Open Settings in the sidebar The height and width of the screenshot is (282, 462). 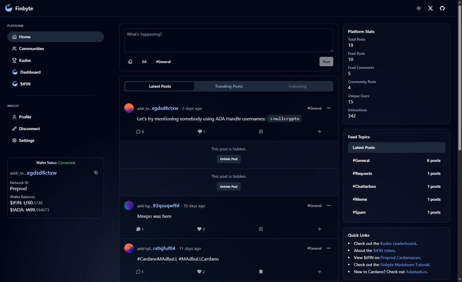(55, 140)
